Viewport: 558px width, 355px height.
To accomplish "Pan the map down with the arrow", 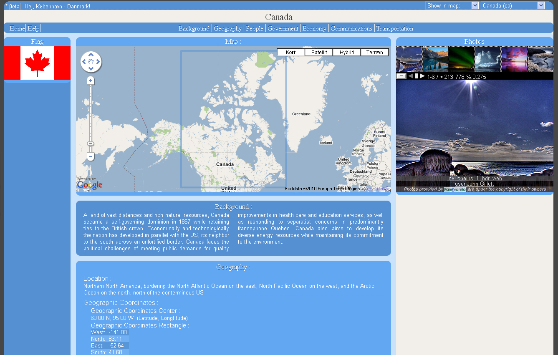I will pyautogui.click(x=91, y=69).
